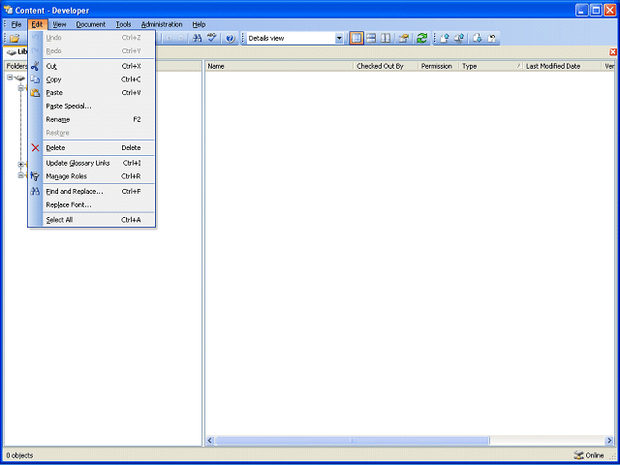Click the '0 objects' status text
This screenshot has height=465, width=620.
pyautogui.click(x=19, y=455)
